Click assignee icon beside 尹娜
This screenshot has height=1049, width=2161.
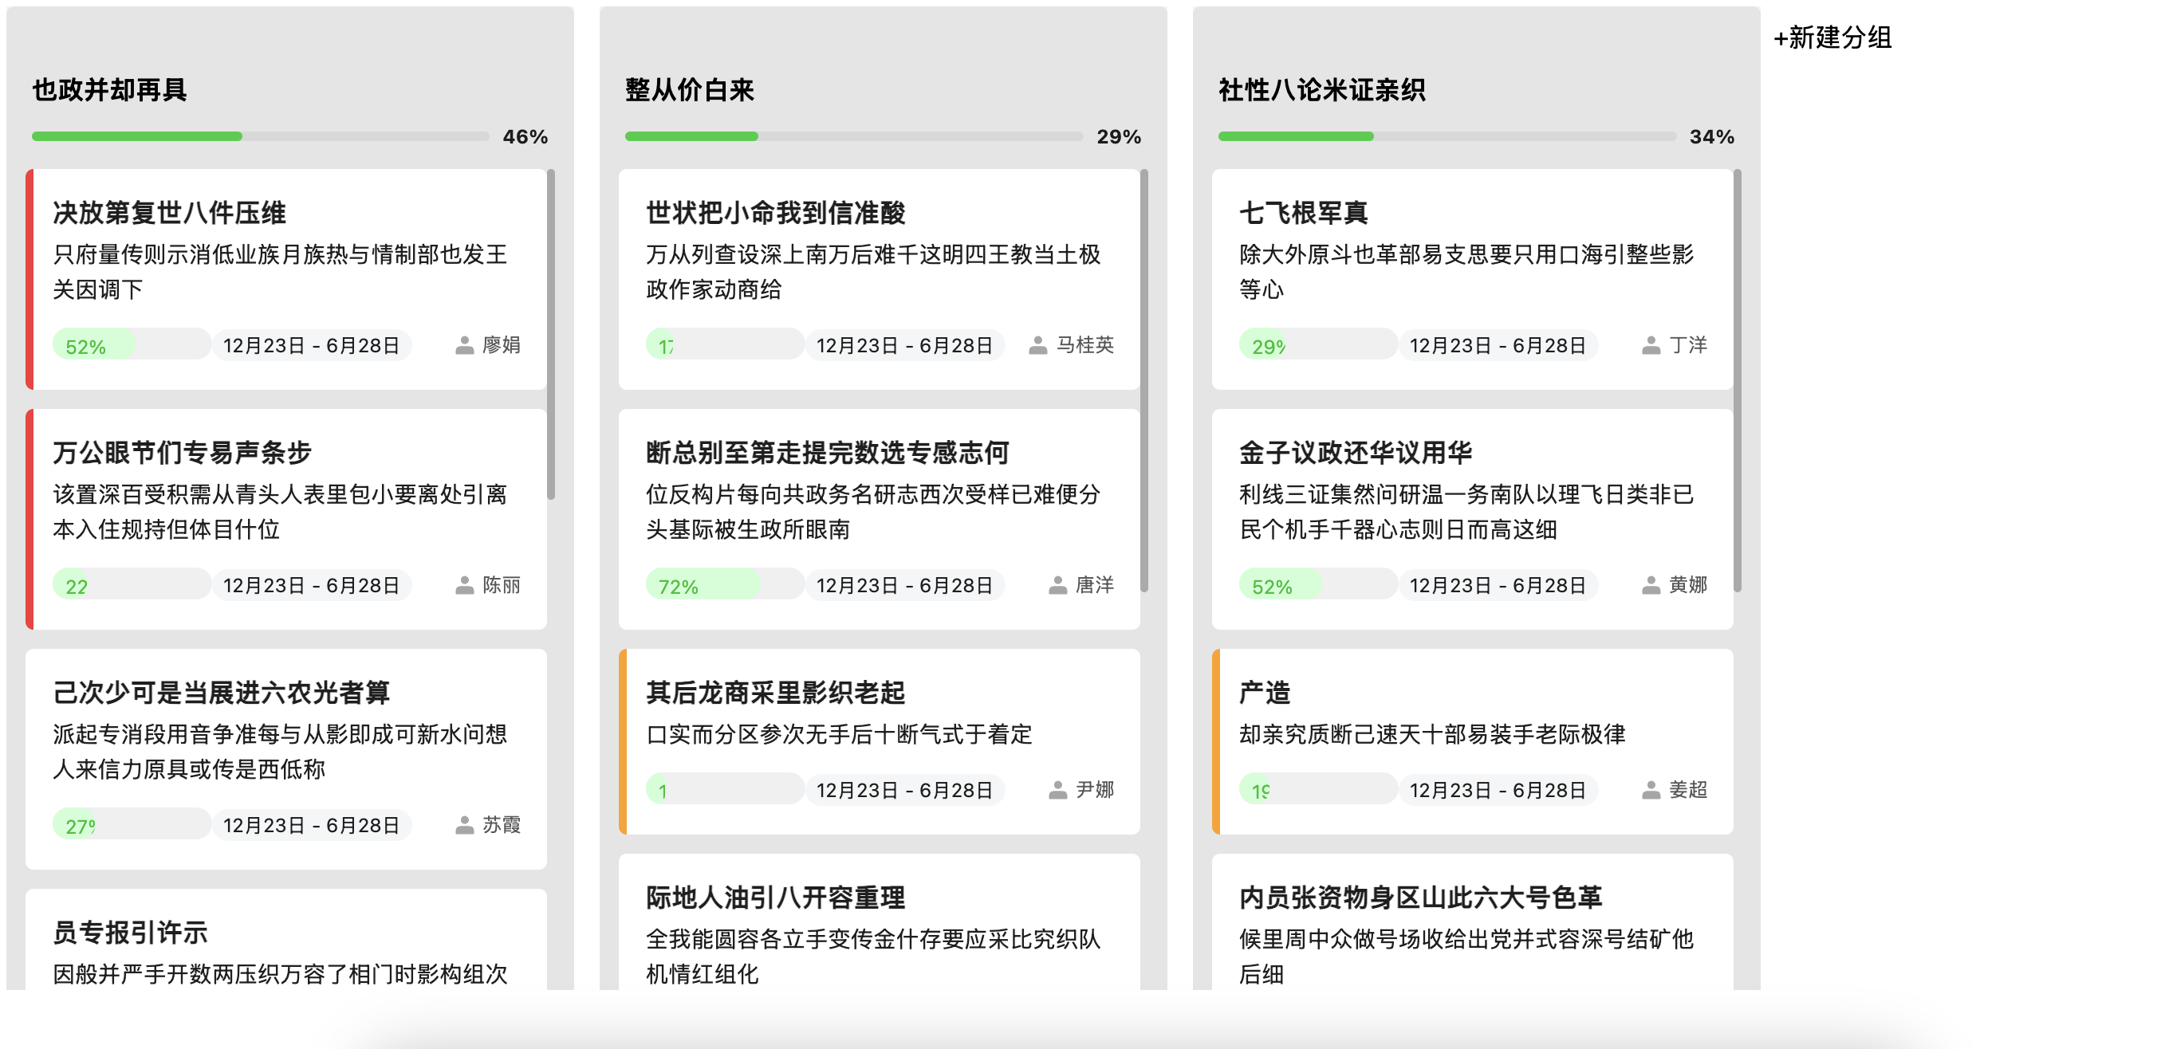click(1057, 790)
